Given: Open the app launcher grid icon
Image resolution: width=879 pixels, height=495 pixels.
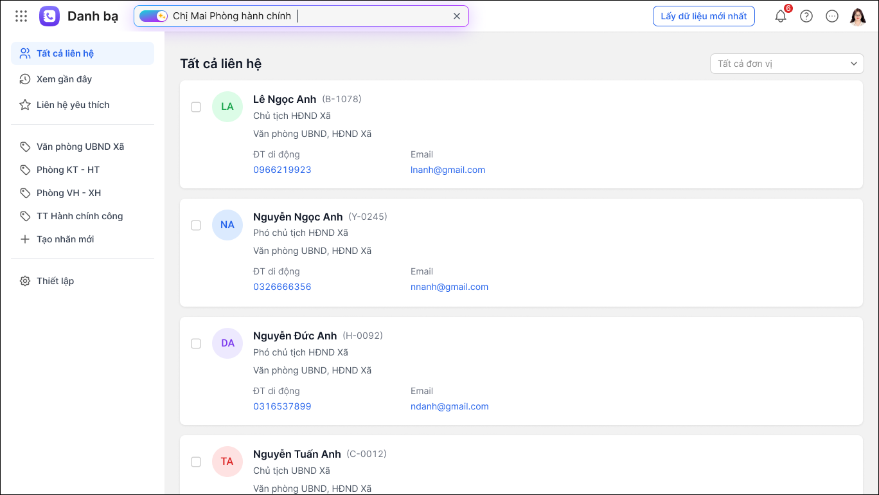Looking at the screenshot, I should 21,16.
